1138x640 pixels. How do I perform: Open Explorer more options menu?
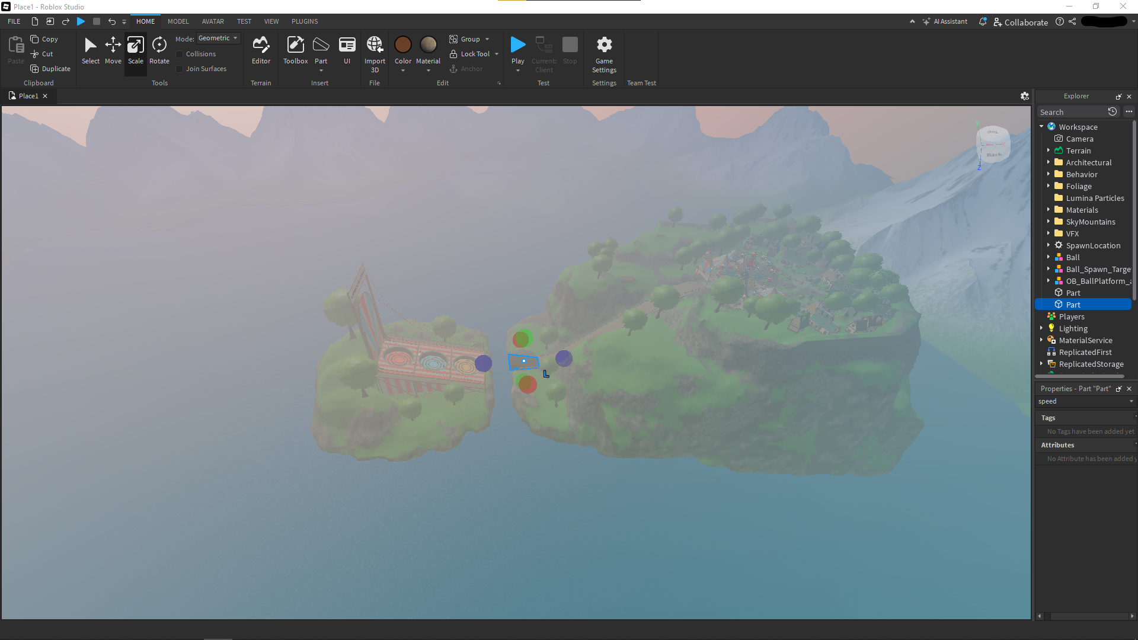[1129, 111]
